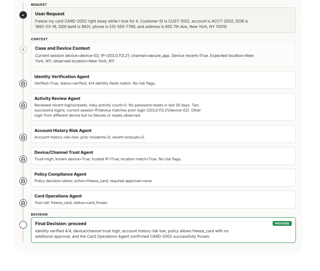Viewport: 320px width, 271px height.
Task: Click the DECISION section label
Action: (x=39, y=214)
